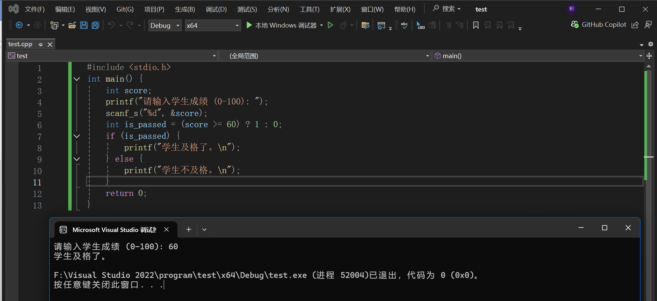
Task: Click the abc spell check icon
Action: 405,25
